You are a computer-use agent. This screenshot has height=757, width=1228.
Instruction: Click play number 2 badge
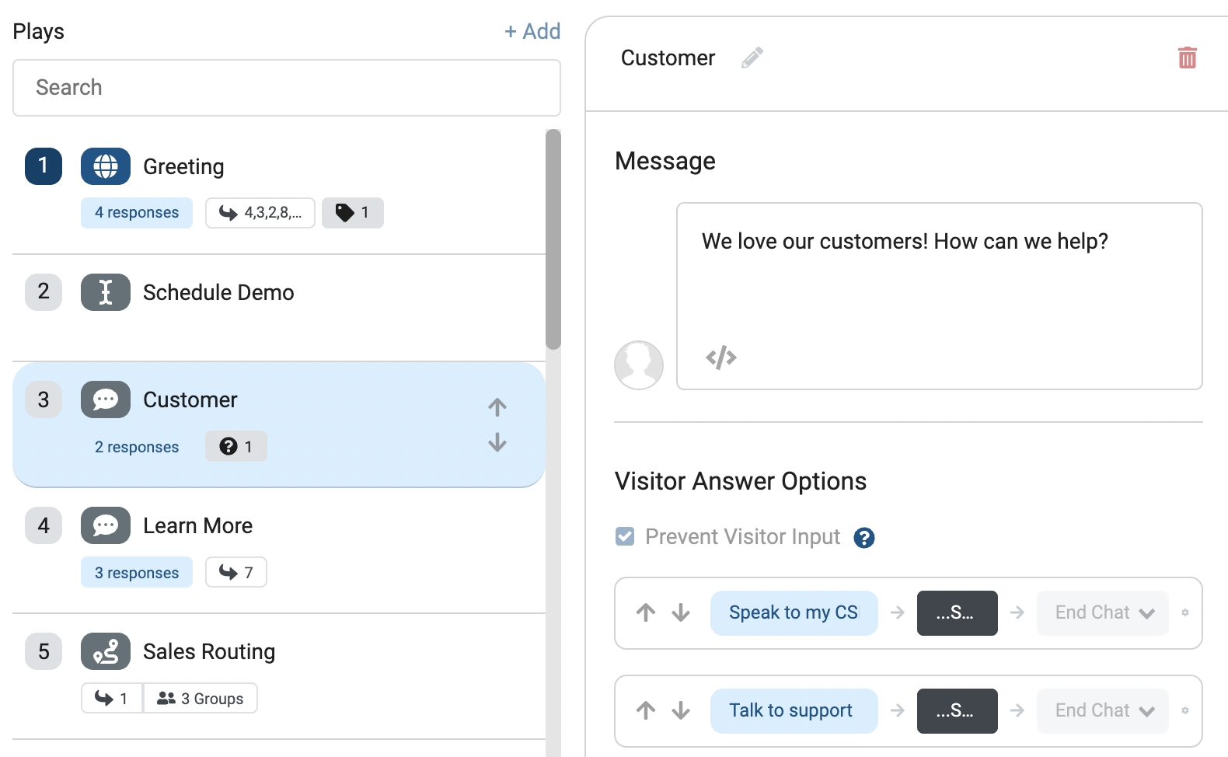coord(44,292)
